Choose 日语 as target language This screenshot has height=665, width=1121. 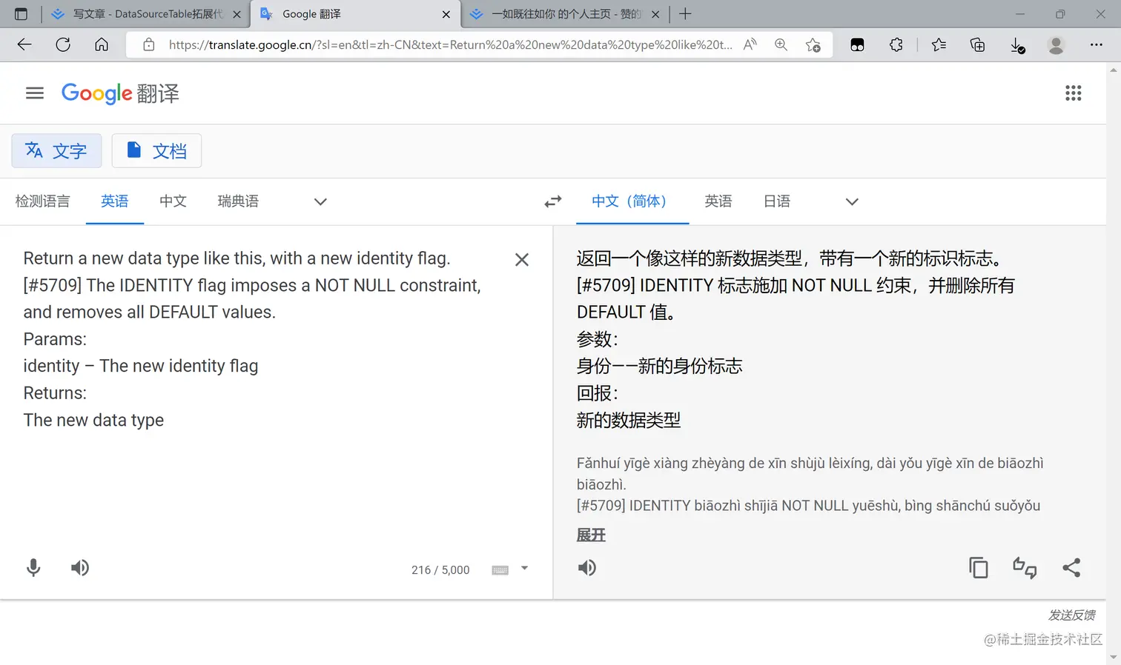coord(777,201)
